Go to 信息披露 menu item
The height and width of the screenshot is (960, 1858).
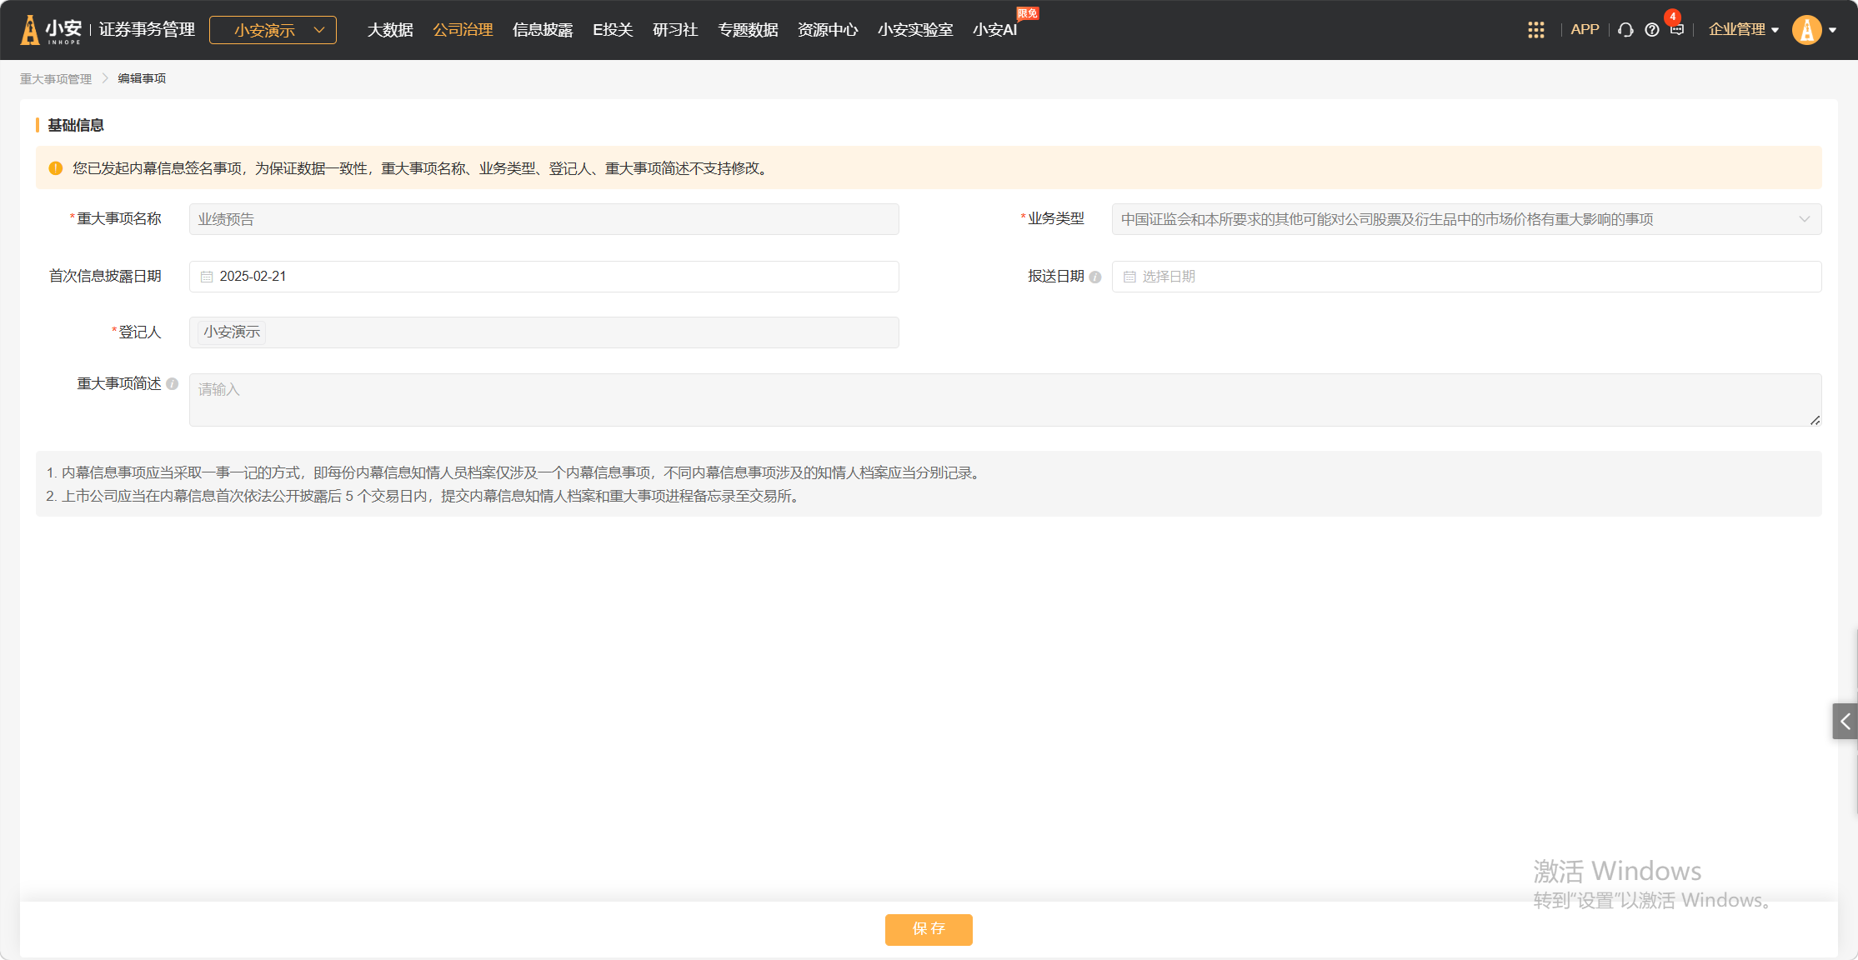[x=543, y=30]
